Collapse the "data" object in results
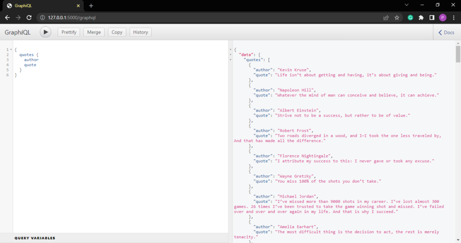Image resolution: width=461 pixels, height=243 pixels. 230,54
